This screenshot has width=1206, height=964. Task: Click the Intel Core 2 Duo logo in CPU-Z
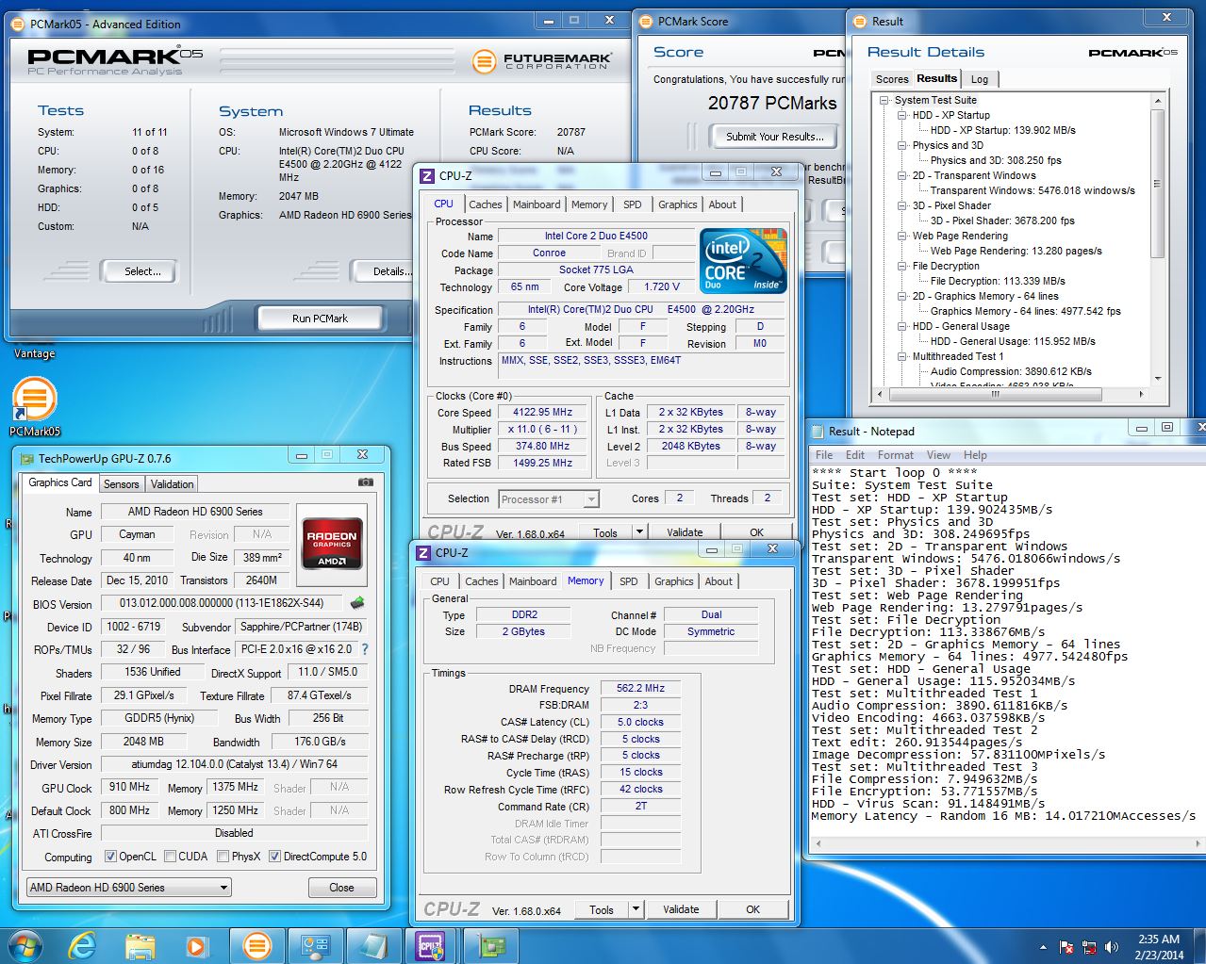tap(743, 260)
